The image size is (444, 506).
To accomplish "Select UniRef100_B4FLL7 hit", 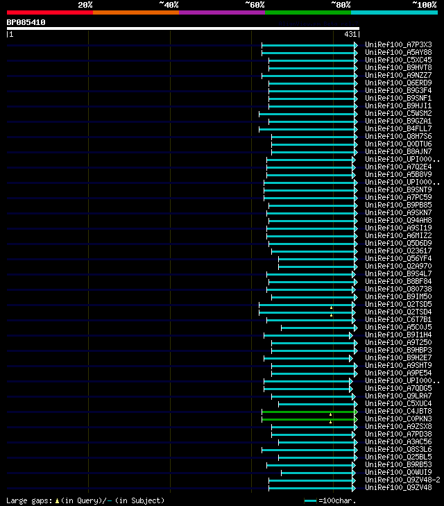I will [x=398, y=129].
